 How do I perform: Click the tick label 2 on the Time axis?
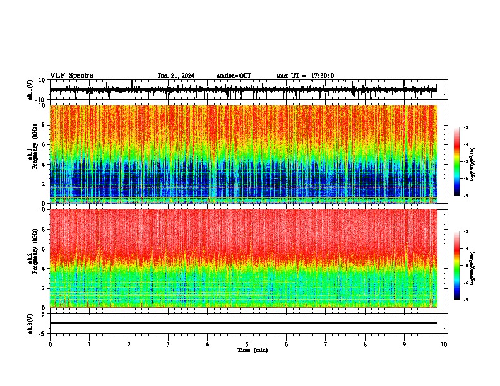coord(129,344)
